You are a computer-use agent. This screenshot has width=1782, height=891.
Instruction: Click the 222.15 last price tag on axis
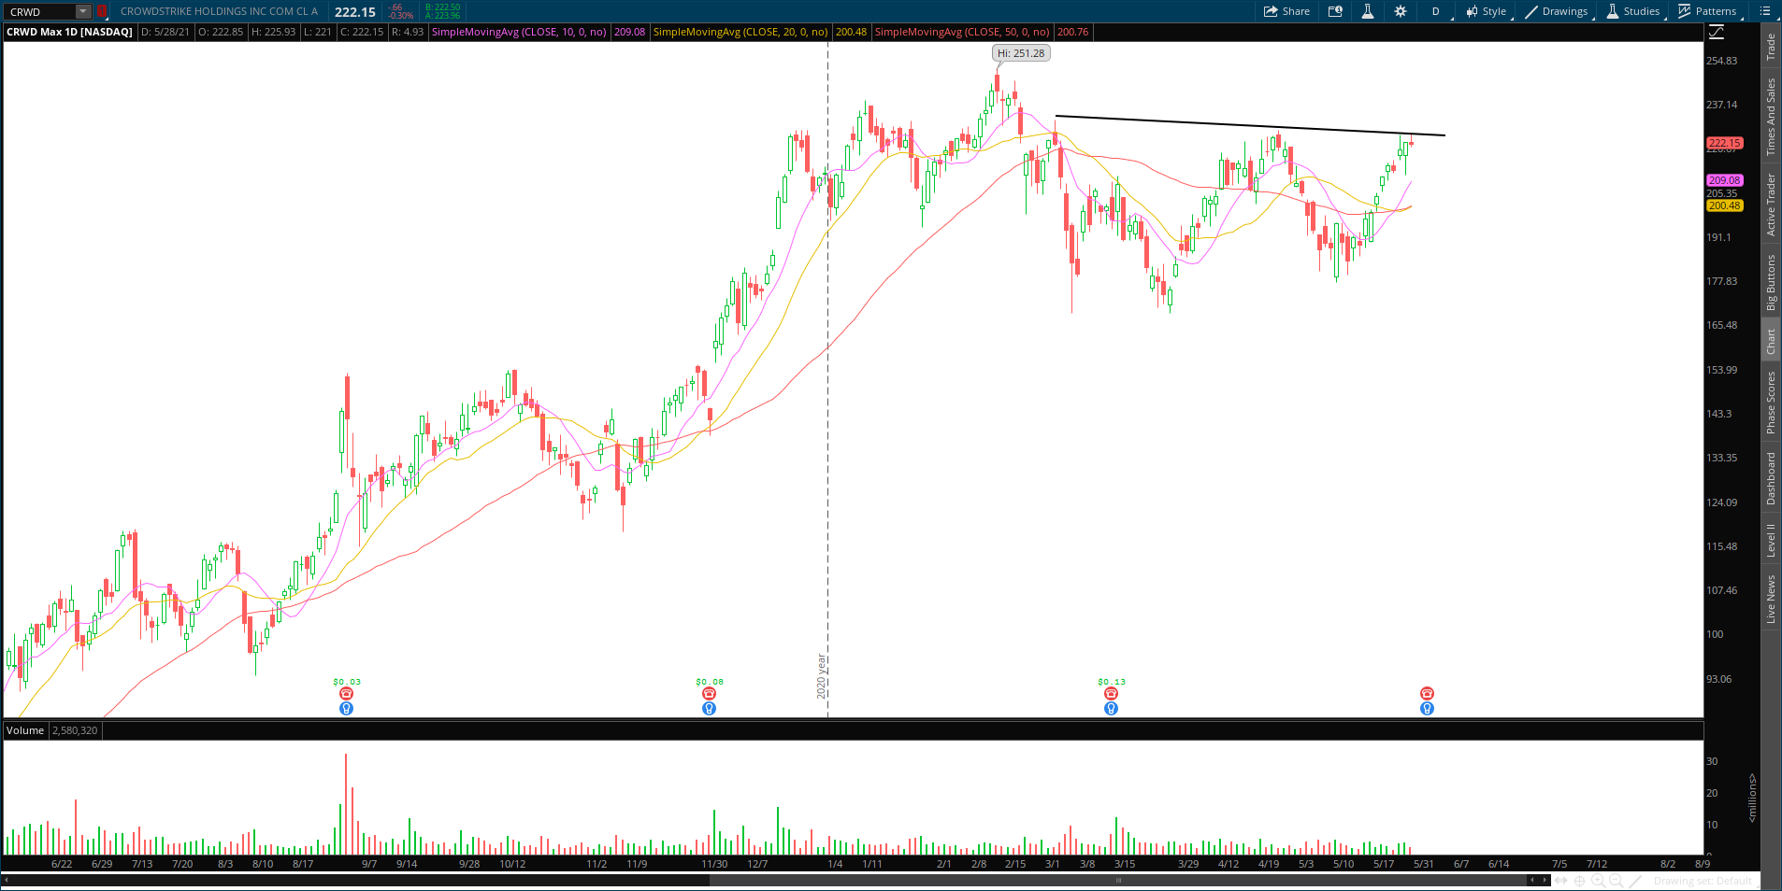point(1725,143)
